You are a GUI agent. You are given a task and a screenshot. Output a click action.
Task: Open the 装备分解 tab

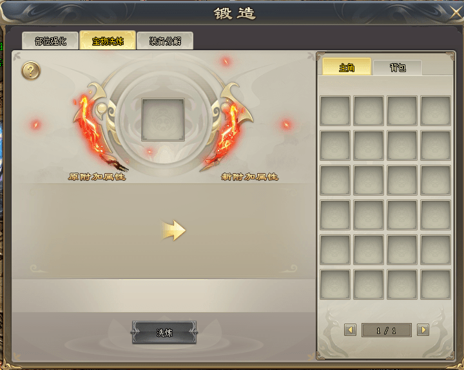pos(165,41)
